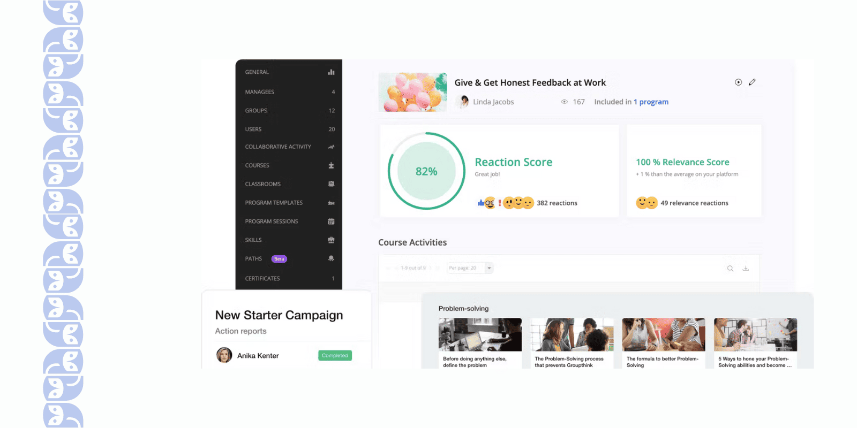This screenshot has height=428, width=857.
Task: Click the Classrooms board icon
Action: click(x=331, y=184)
